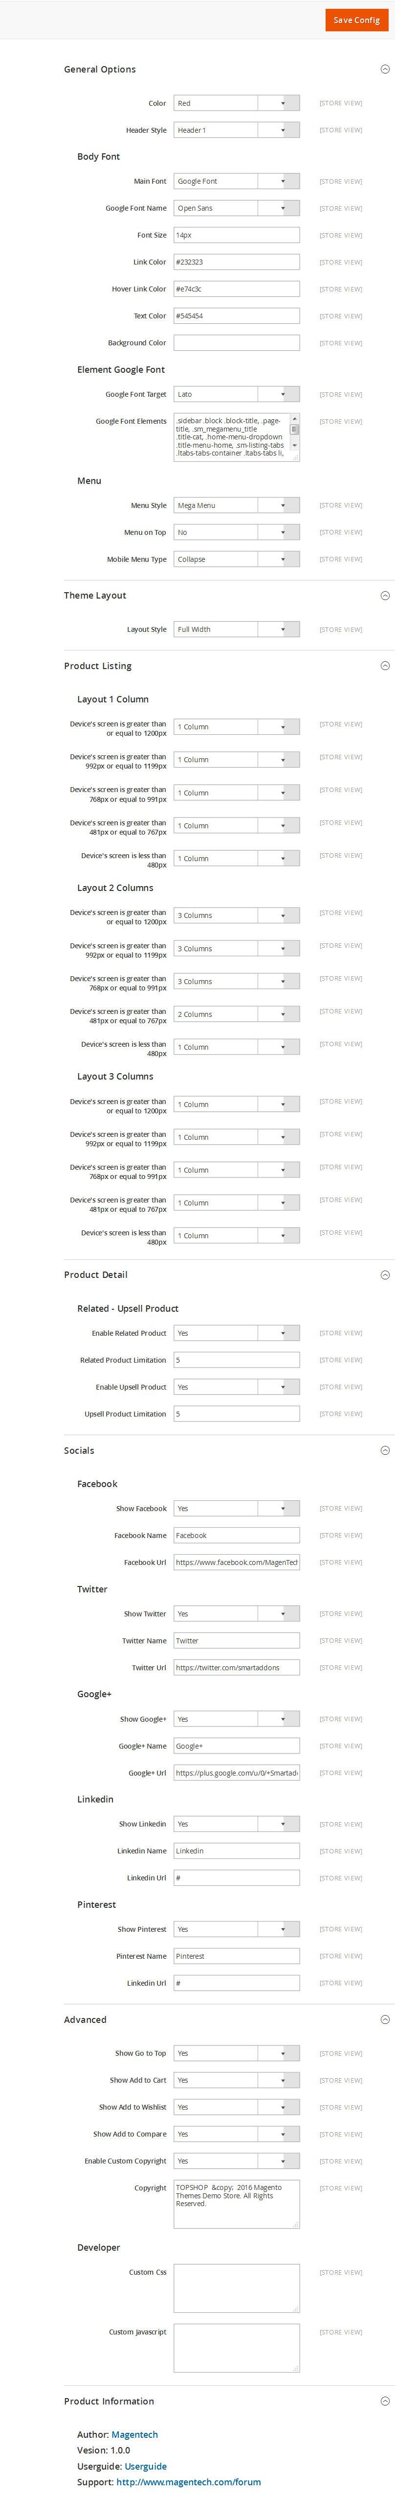The height and width of the screenshot is (2499, 395).
Task: Click the Custom Css text area
Action: point(236,2288)
